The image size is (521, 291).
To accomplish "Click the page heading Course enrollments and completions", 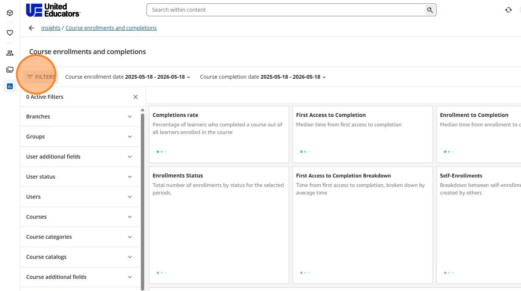I will point(87,52).
